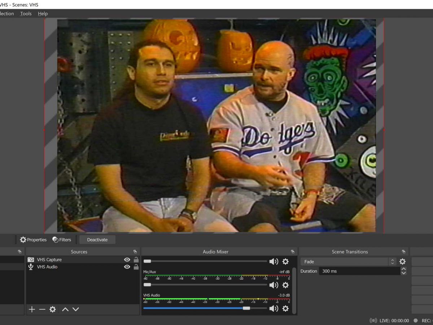Open the Mic/Aux mixer settings gear
Image resolution: width=433 pixels, height=325 pixels.
[285, 285]
